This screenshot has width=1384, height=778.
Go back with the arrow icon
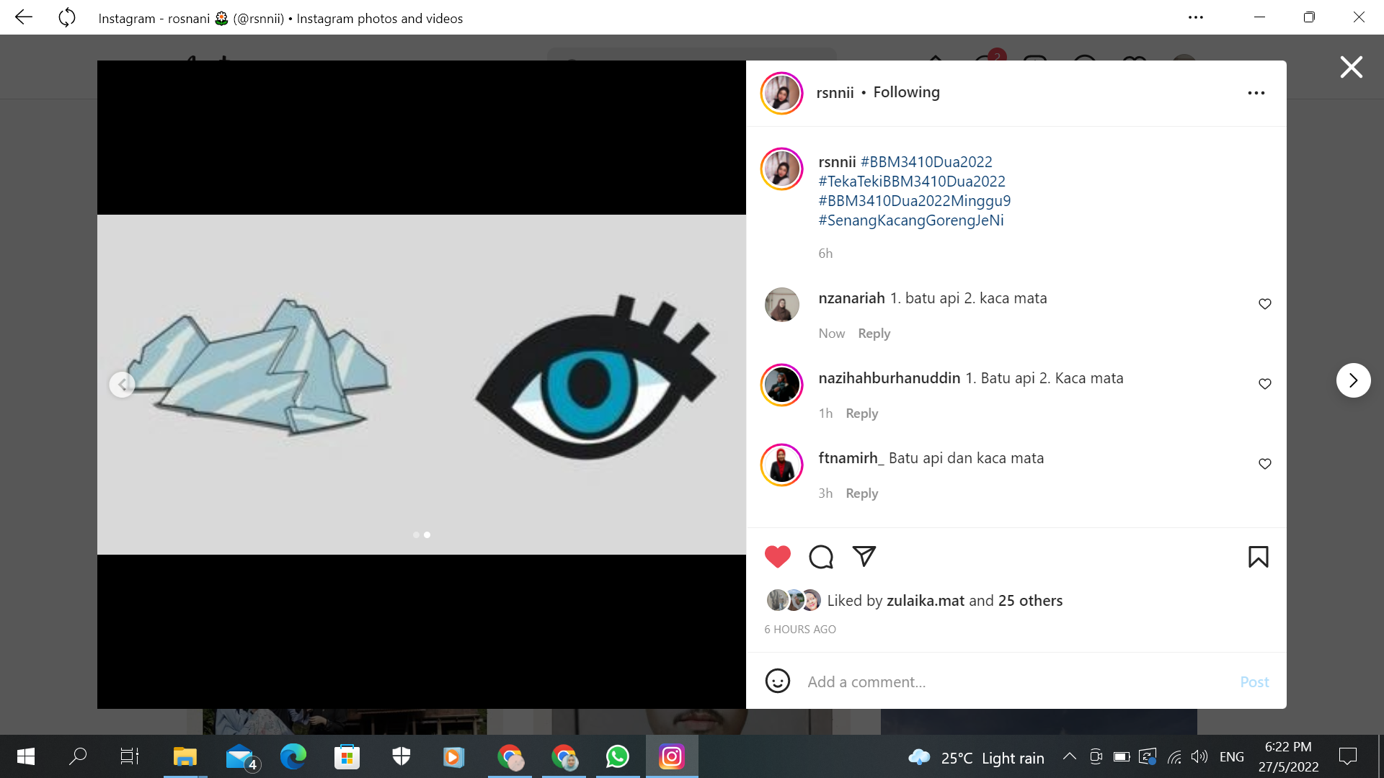[x=24, y=17]
